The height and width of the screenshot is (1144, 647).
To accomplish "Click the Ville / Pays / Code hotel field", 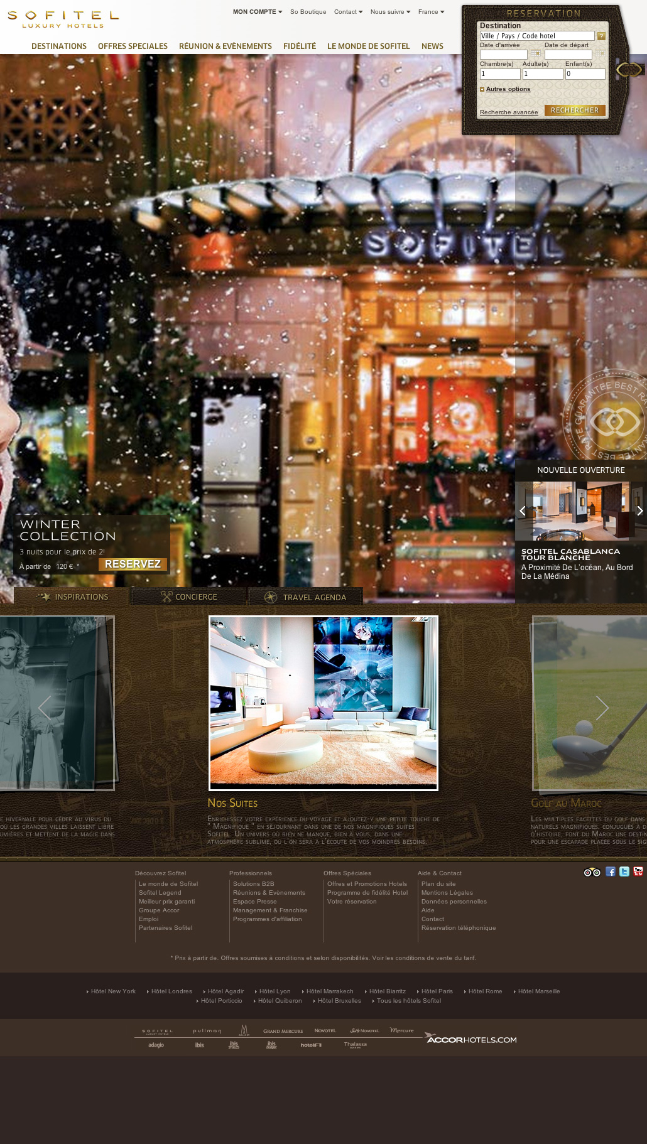I will (537, 36).
